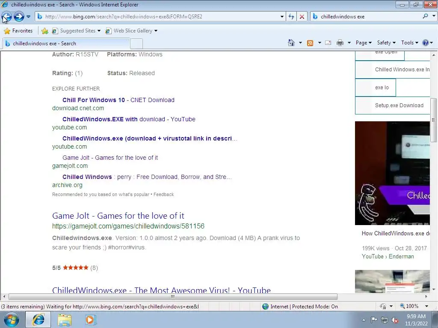
Task: Go back to the previous page
Action: (x=7, y=17)
